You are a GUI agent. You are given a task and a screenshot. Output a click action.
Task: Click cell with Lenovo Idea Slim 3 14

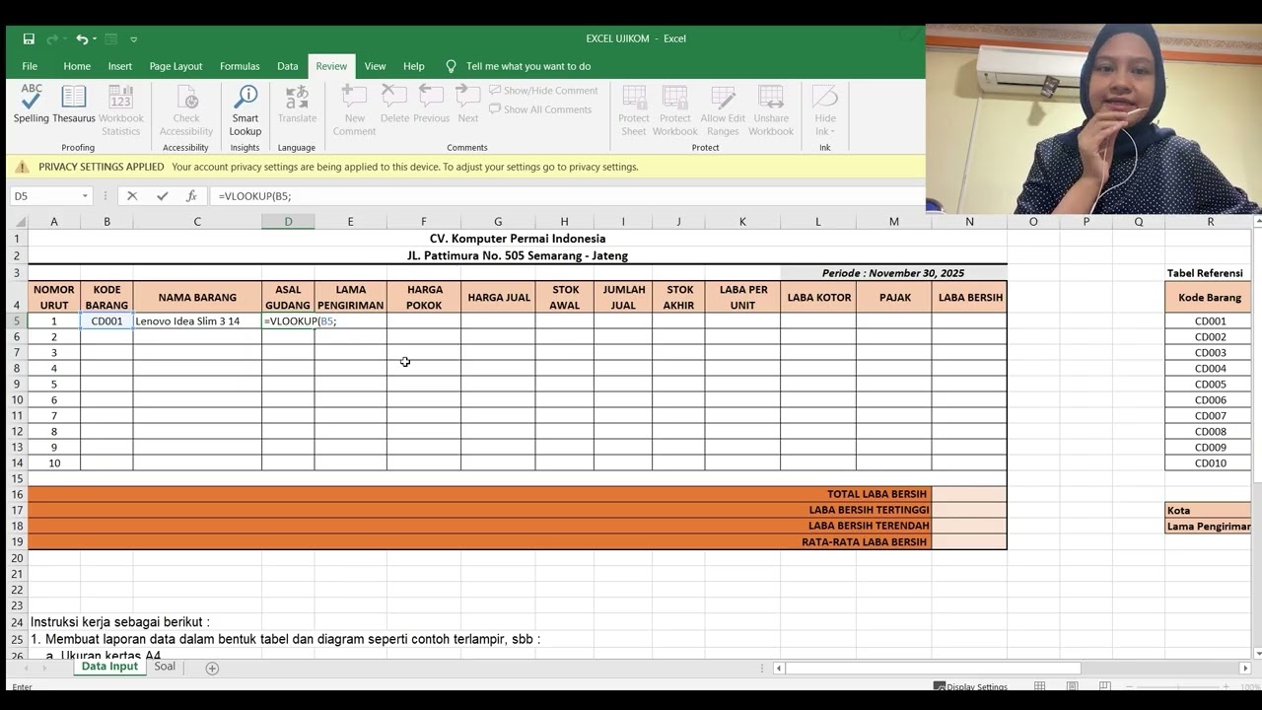(x=197, y=321)
